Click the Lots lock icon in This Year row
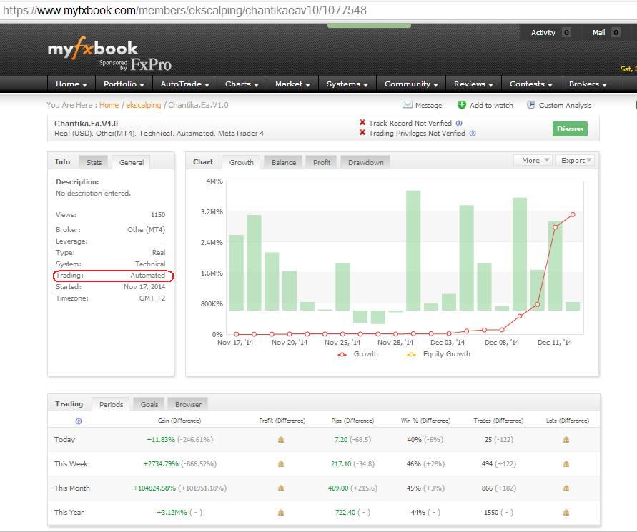 (x=566, y=513)
